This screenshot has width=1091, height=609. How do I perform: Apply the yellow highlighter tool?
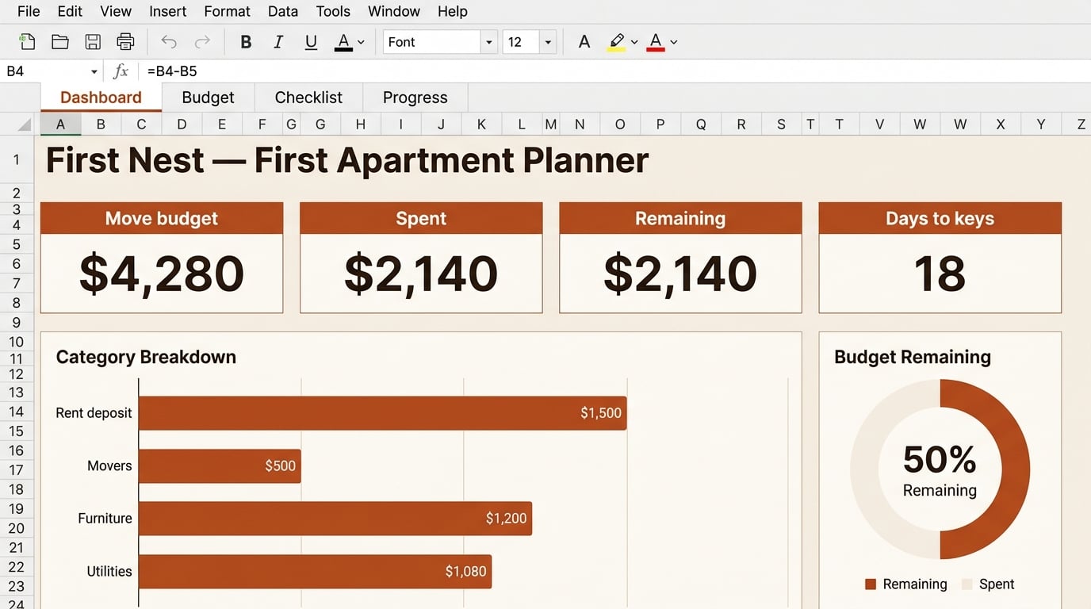coord(617,42)
